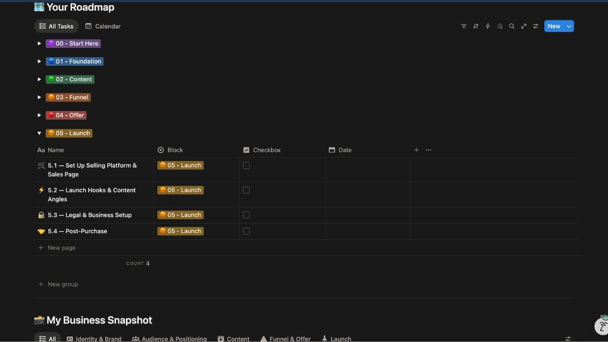Click the purple 00 - Start Here tag
Image resolution: width=608 pixels, height=342 pixels.
point(73,43)
